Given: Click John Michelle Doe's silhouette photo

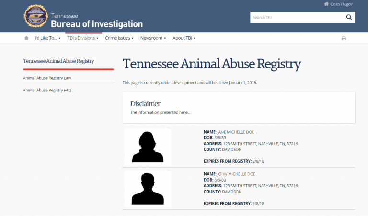Looking at the screenshot, I should click(148, 189).
